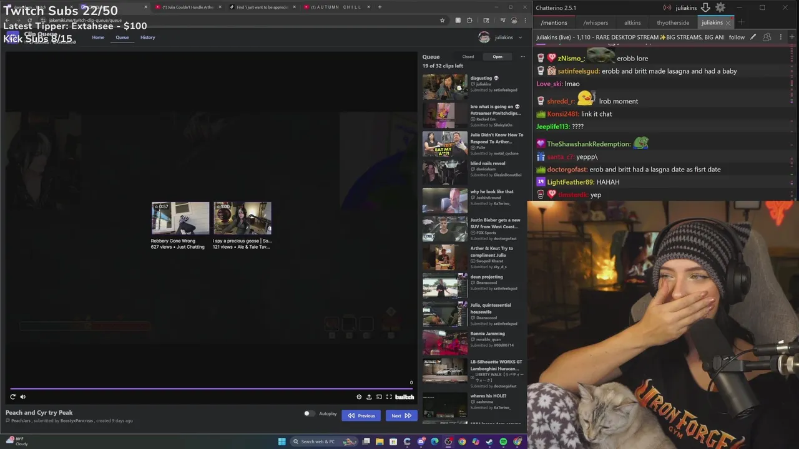This screenshot has height=449, width=799.
Task: Click the Twitch logo in player
Action: coord(404,397)
